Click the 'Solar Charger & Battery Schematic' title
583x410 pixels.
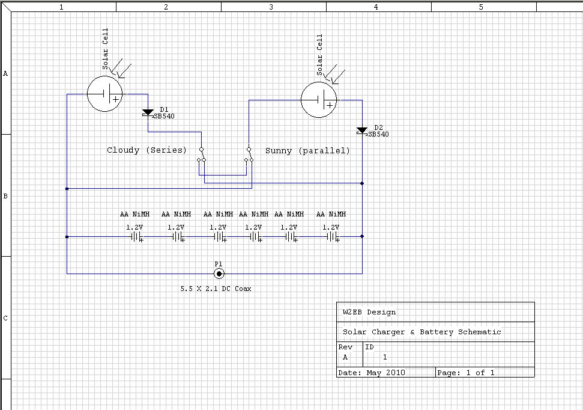[x=422, y=332]
